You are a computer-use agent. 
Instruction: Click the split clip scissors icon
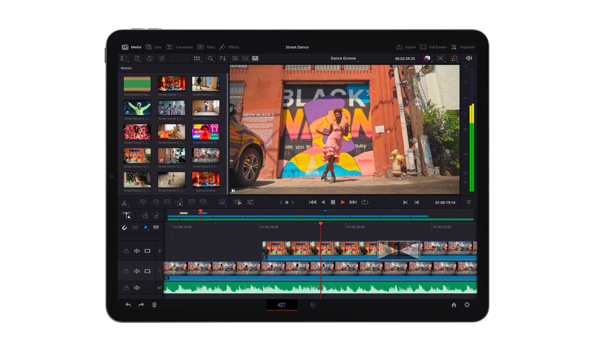[x=124, y=203]
